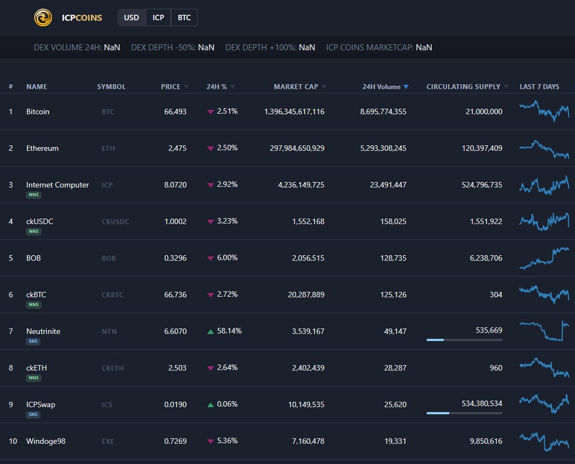Click the LAST 7 DAYS column header
This screenshot has width=575, height=464.
tap(539, 87)
